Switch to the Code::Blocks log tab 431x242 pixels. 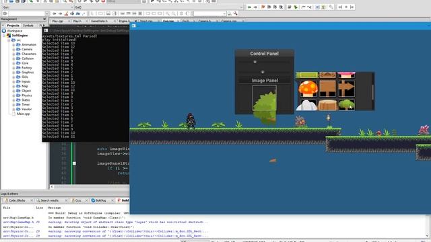pyautogui.click(x=17, y=200)
